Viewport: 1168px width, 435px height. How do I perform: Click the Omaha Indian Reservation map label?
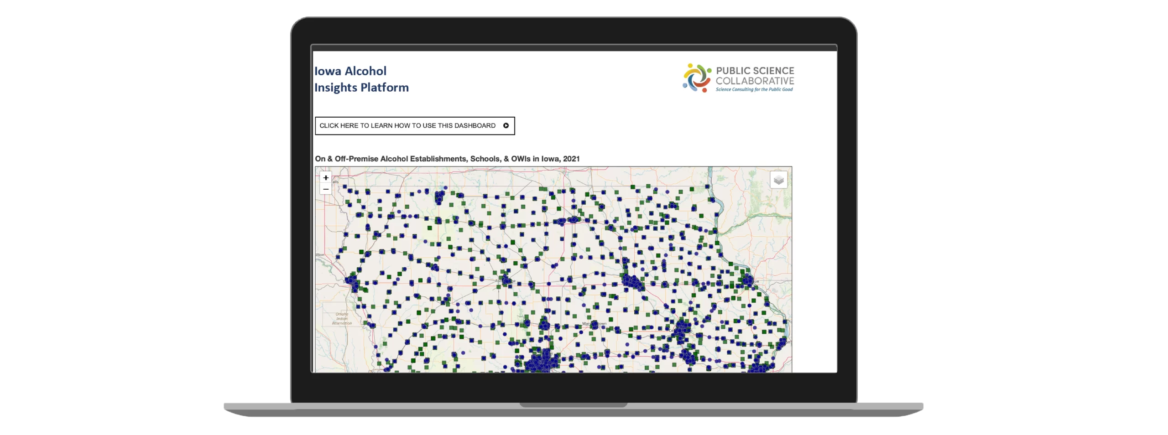coord(342,319)
